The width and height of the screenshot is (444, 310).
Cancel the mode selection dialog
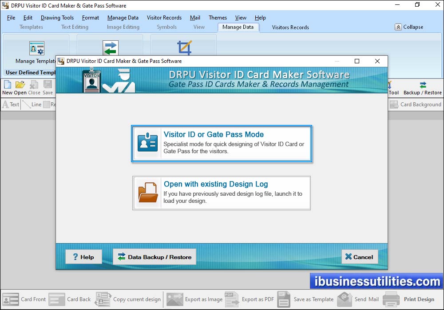point(360,256)
